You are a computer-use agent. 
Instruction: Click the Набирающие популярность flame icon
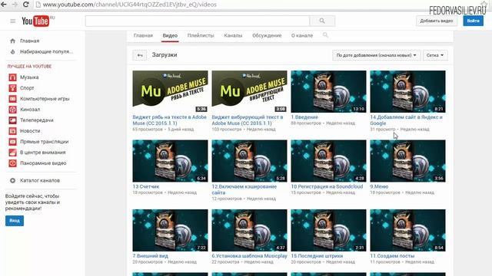coord(12,51)
